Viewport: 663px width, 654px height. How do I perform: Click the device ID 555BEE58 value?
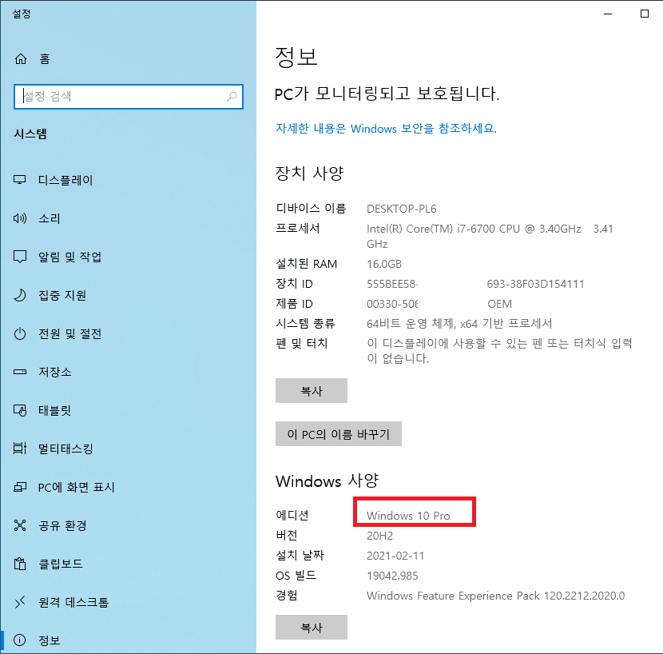[392, 284]
